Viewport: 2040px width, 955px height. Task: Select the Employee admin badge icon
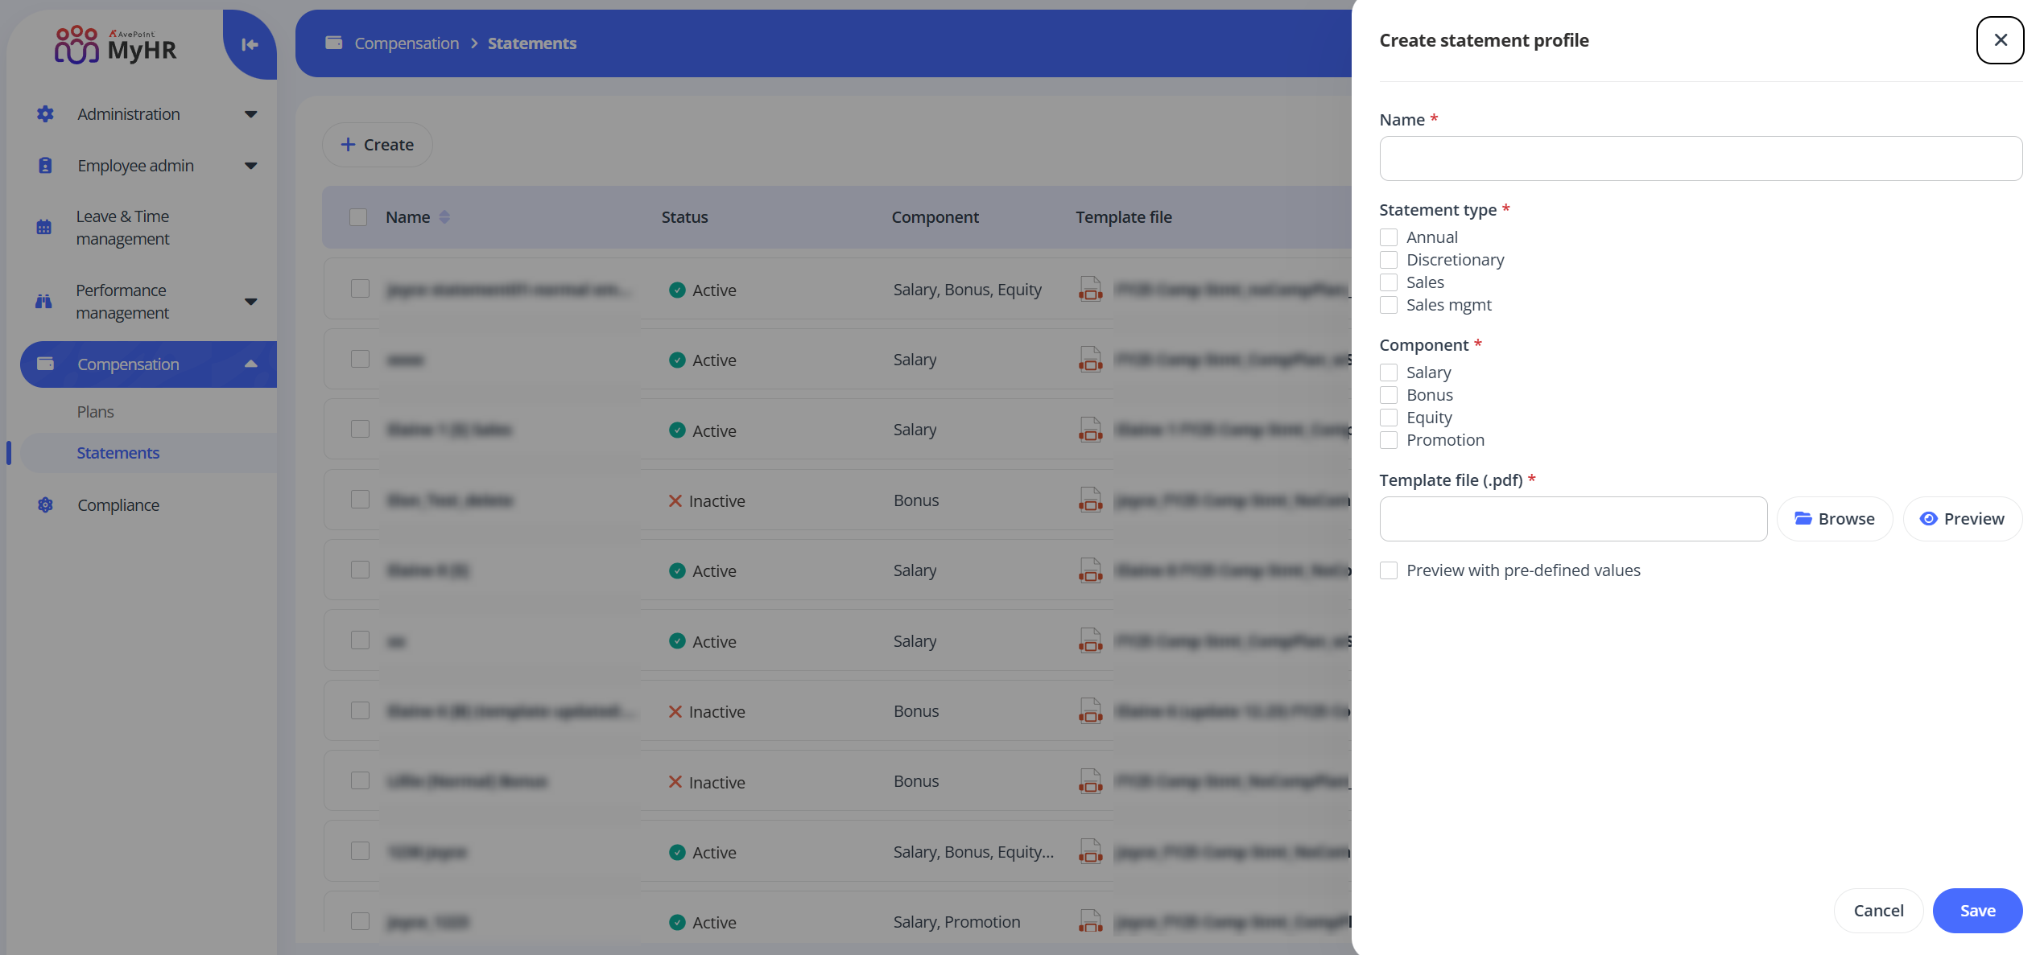point(44,165)
